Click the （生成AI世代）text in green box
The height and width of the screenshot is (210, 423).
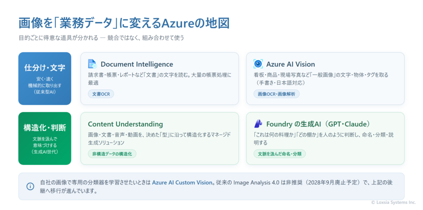point(45,152)
